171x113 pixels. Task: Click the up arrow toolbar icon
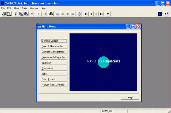tap(108, 14)
